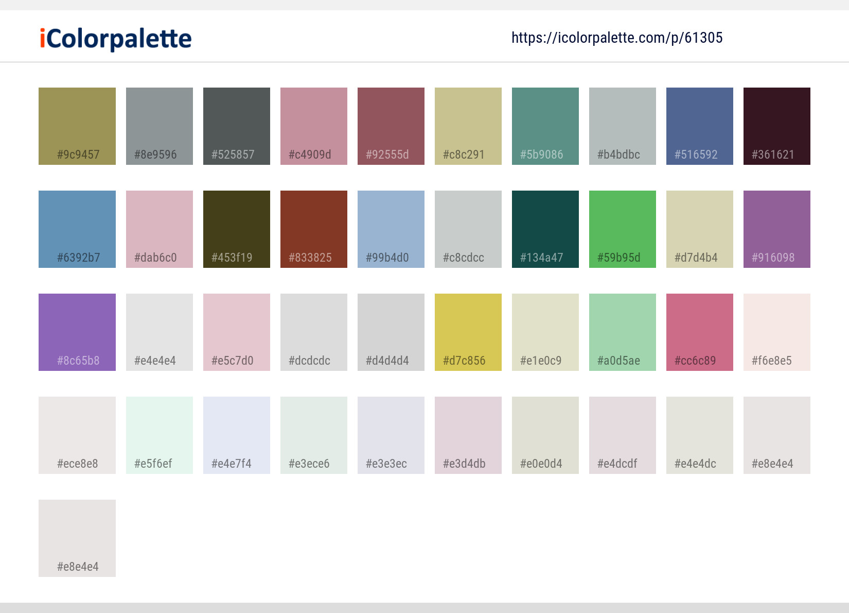Click the yellow #d7c856 swatch
This screenshot has width=849, height=613.
[468, 332]
